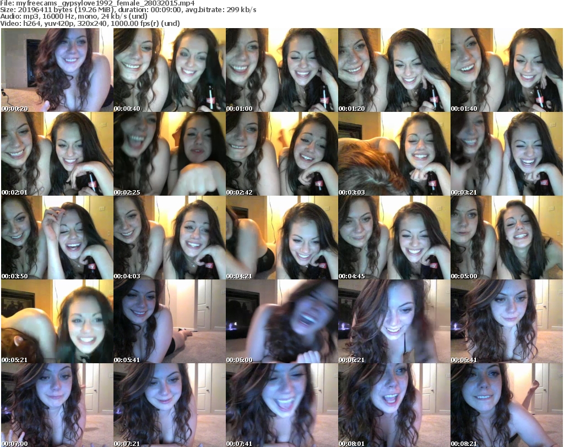Select the frame at 00:00:40
This screenshot has height=447, width=564.
point(170,70)
